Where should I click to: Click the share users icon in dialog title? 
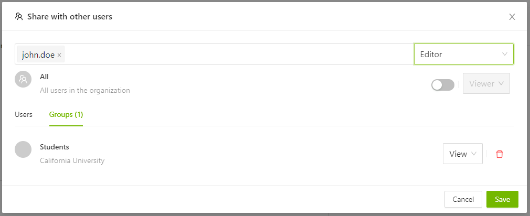click(19, 16)
